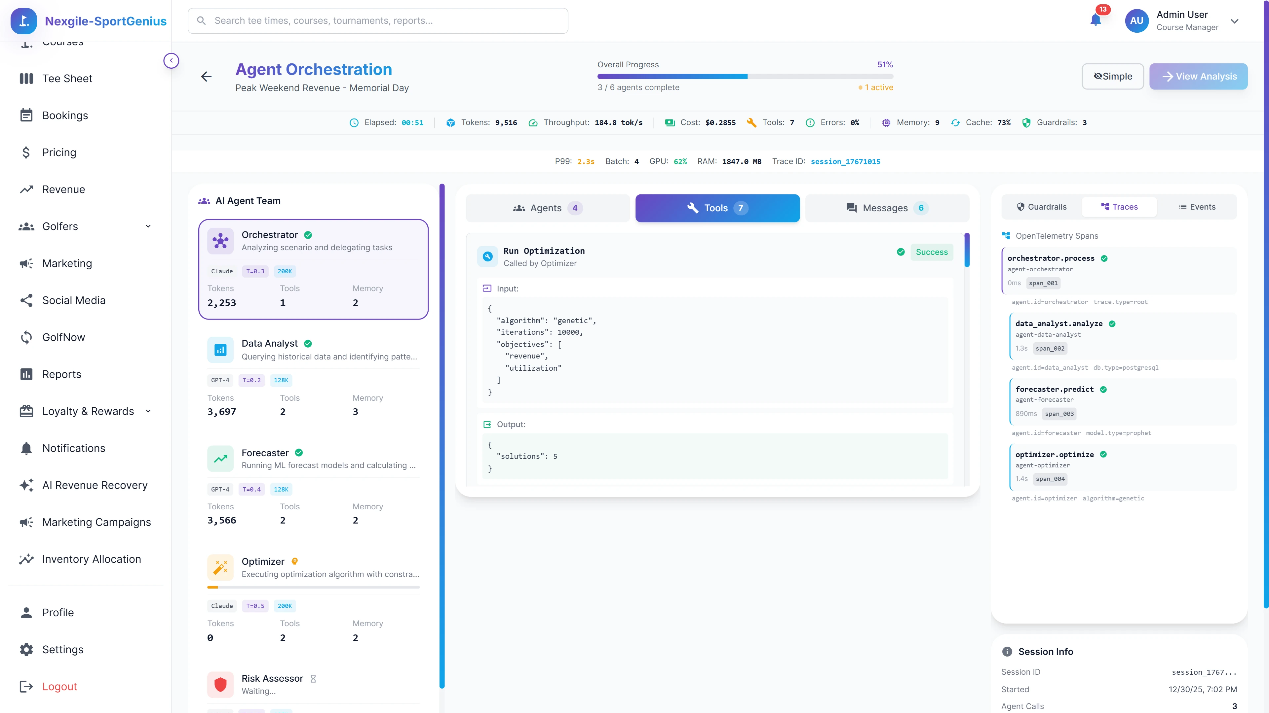Expand the Loyalty & Rewards dropdown

click(149, 411)
